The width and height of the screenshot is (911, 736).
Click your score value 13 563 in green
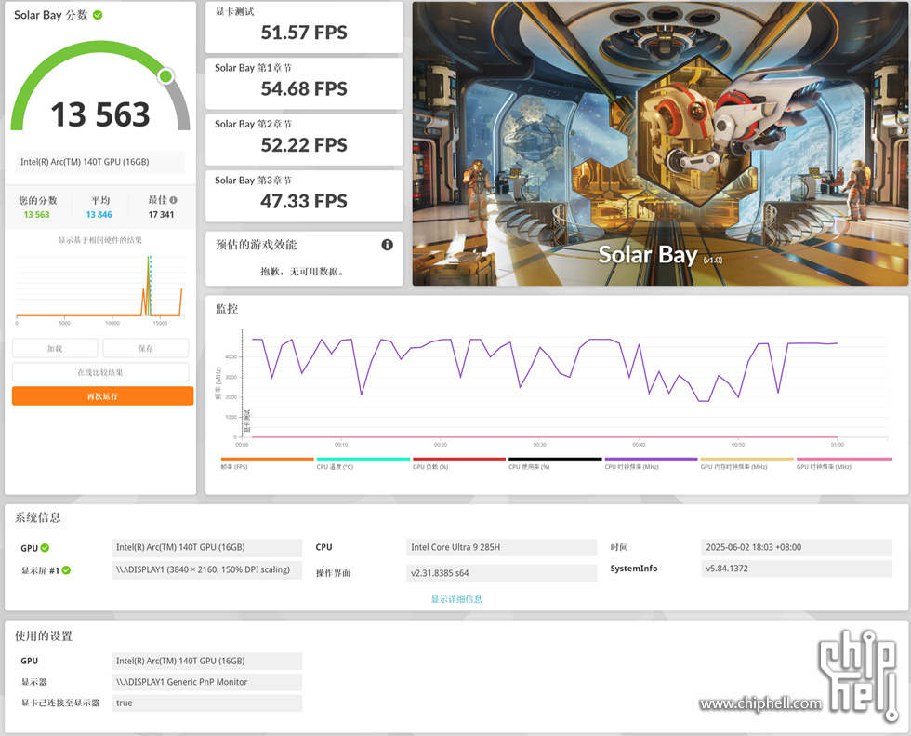click(36, 215)
